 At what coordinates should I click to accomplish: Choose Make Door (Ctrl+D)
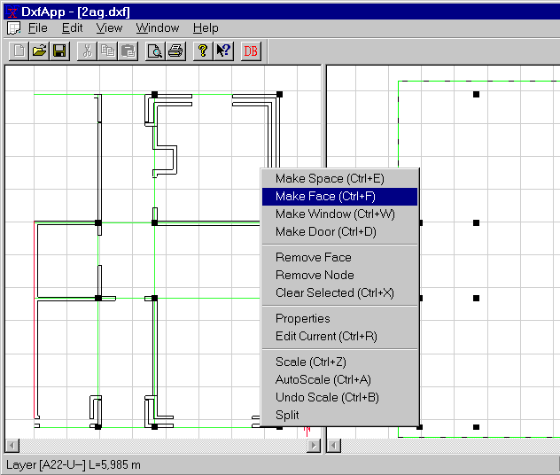pyautogui.click(x=339, y=232)
